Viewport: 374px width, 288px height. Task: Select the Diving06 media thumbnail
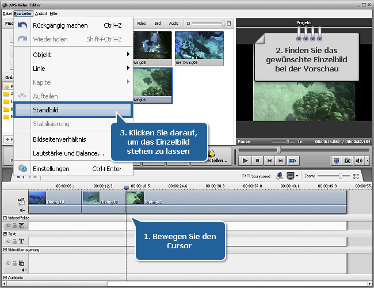click(x=152, y=85)
